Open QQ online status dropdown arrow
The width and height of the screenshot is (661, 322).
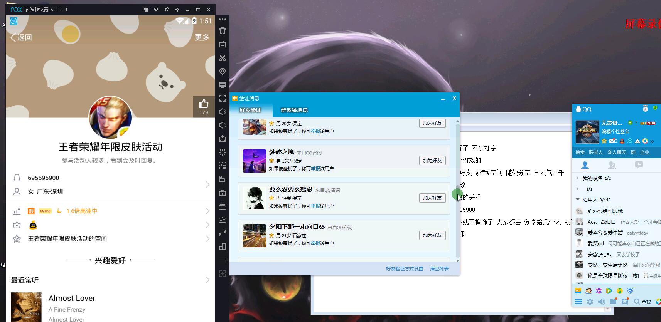tap(636, 122)
